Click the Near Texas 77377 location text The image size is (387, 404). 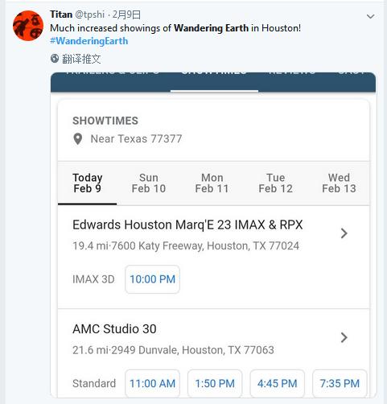(136, 139)
